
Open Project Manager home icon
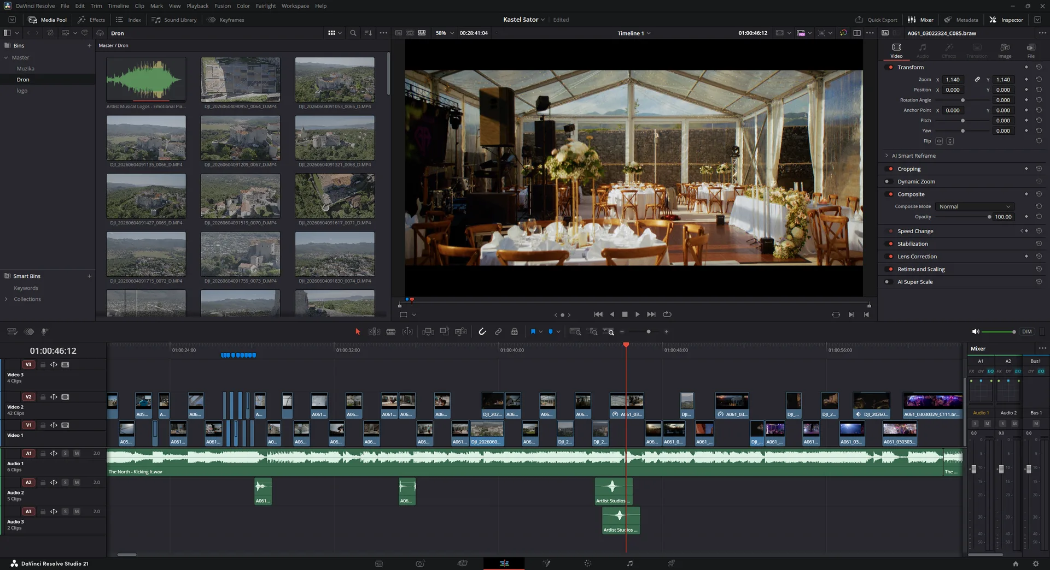tap(1016, 563)
